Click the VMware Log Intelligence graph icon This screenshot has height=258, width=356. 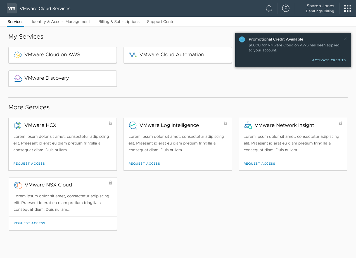(133, 126)
